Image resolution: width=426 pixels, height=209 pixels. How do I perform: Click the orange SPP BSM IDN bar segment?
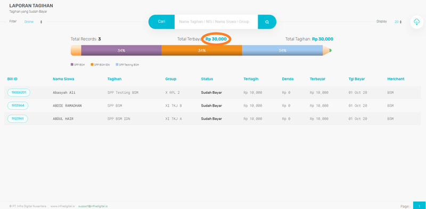pyautogui.click(x=202, y=50)
